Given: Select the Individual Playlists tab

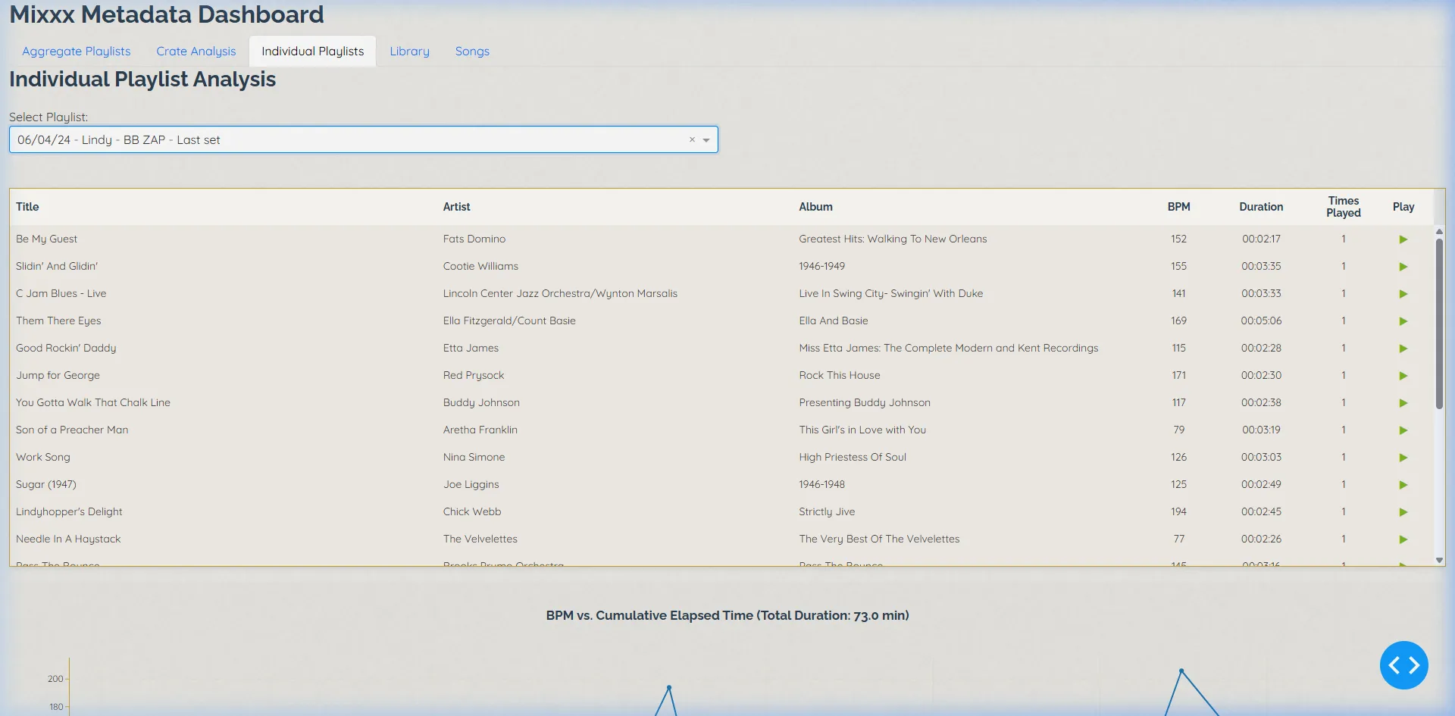Looking at the screenshot, I should pyautogui.click(x=313, y=52).
